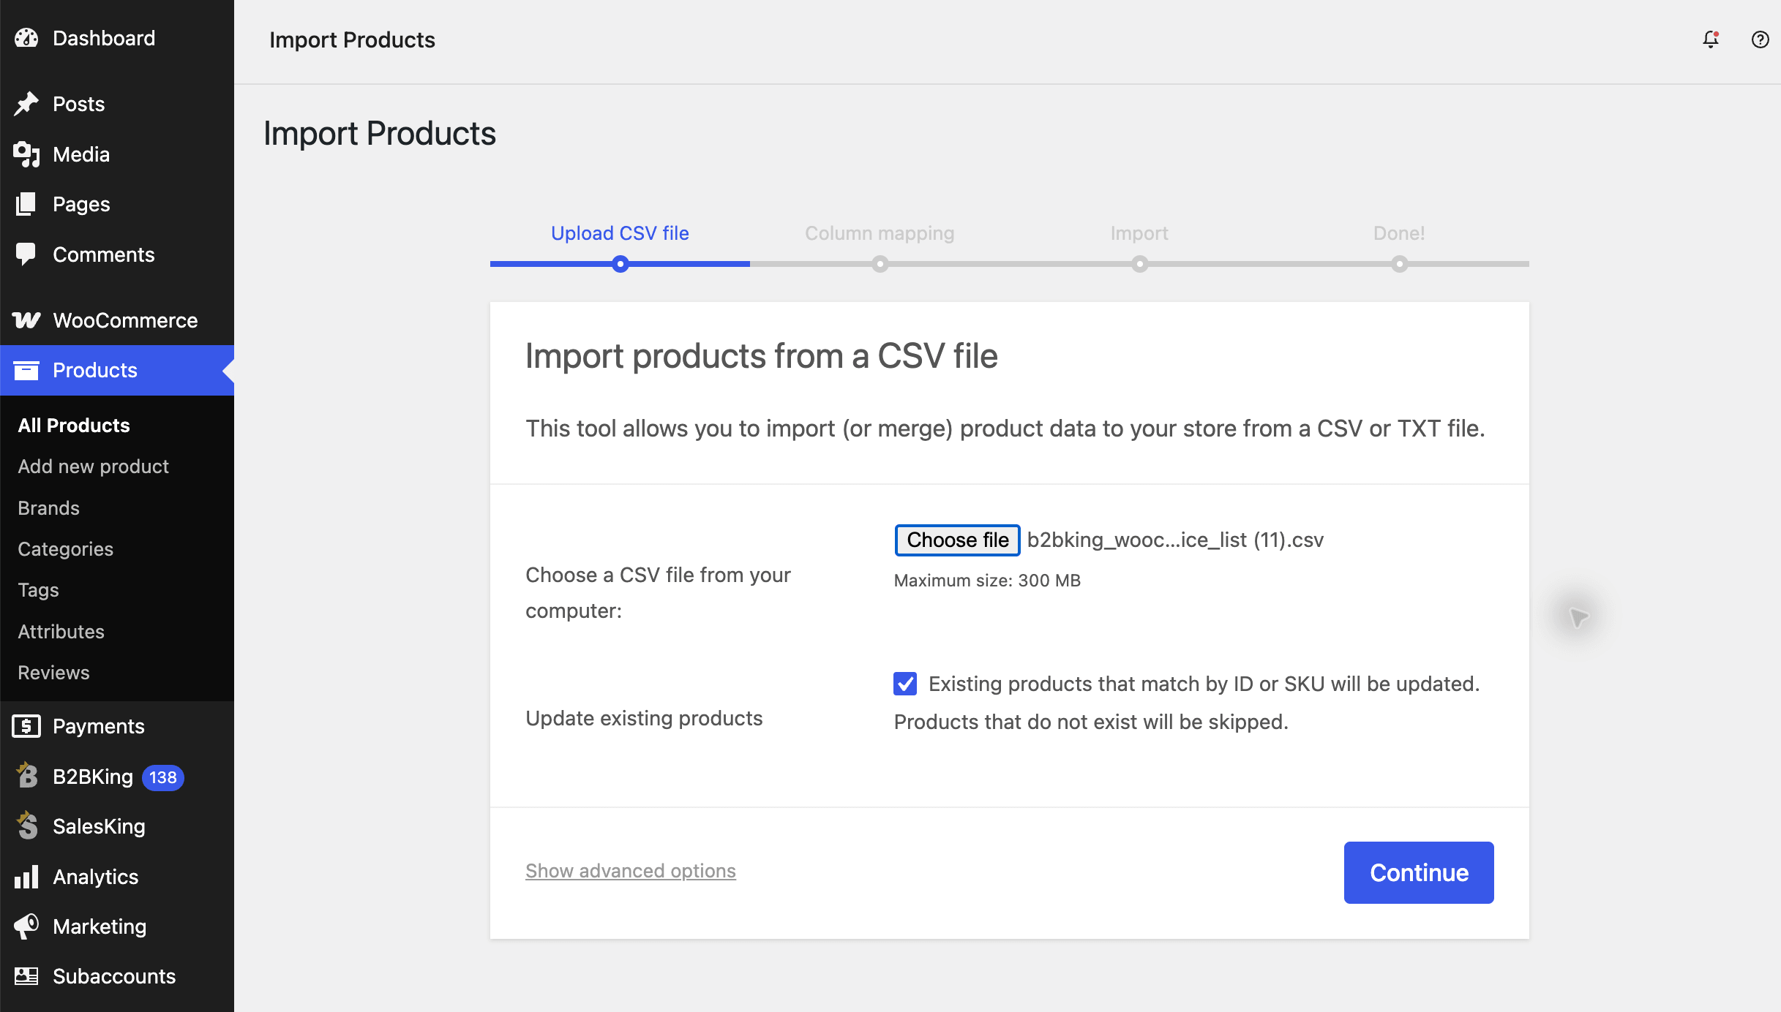Open Add new product submenu item
Screen dimensions: 1781x1012
(93, 467)
